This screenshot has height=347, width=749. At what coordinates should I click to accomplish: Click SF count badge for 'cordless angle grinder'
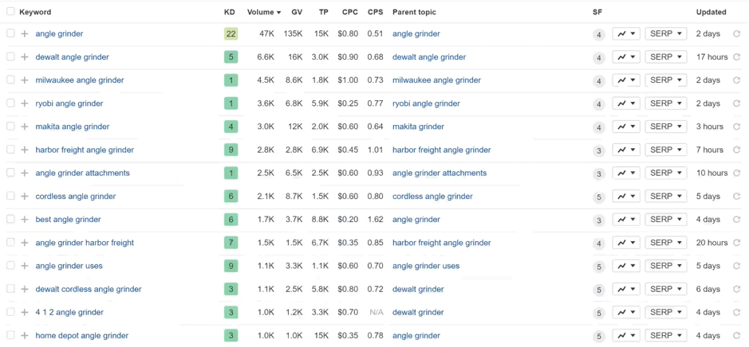tap(598, 197)
